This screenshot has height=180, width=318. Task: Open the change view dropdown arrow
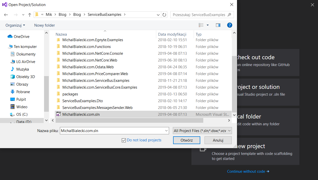tap(207, 25)
